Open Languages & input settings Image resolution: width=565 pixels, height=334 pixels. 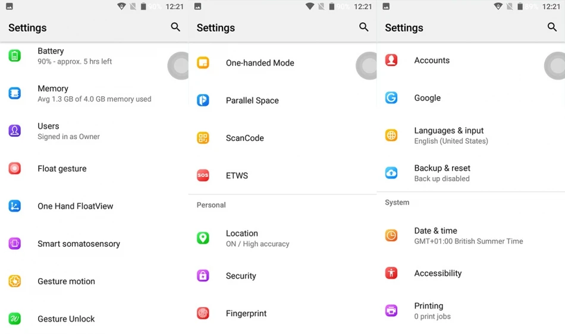tap(471, 136)
